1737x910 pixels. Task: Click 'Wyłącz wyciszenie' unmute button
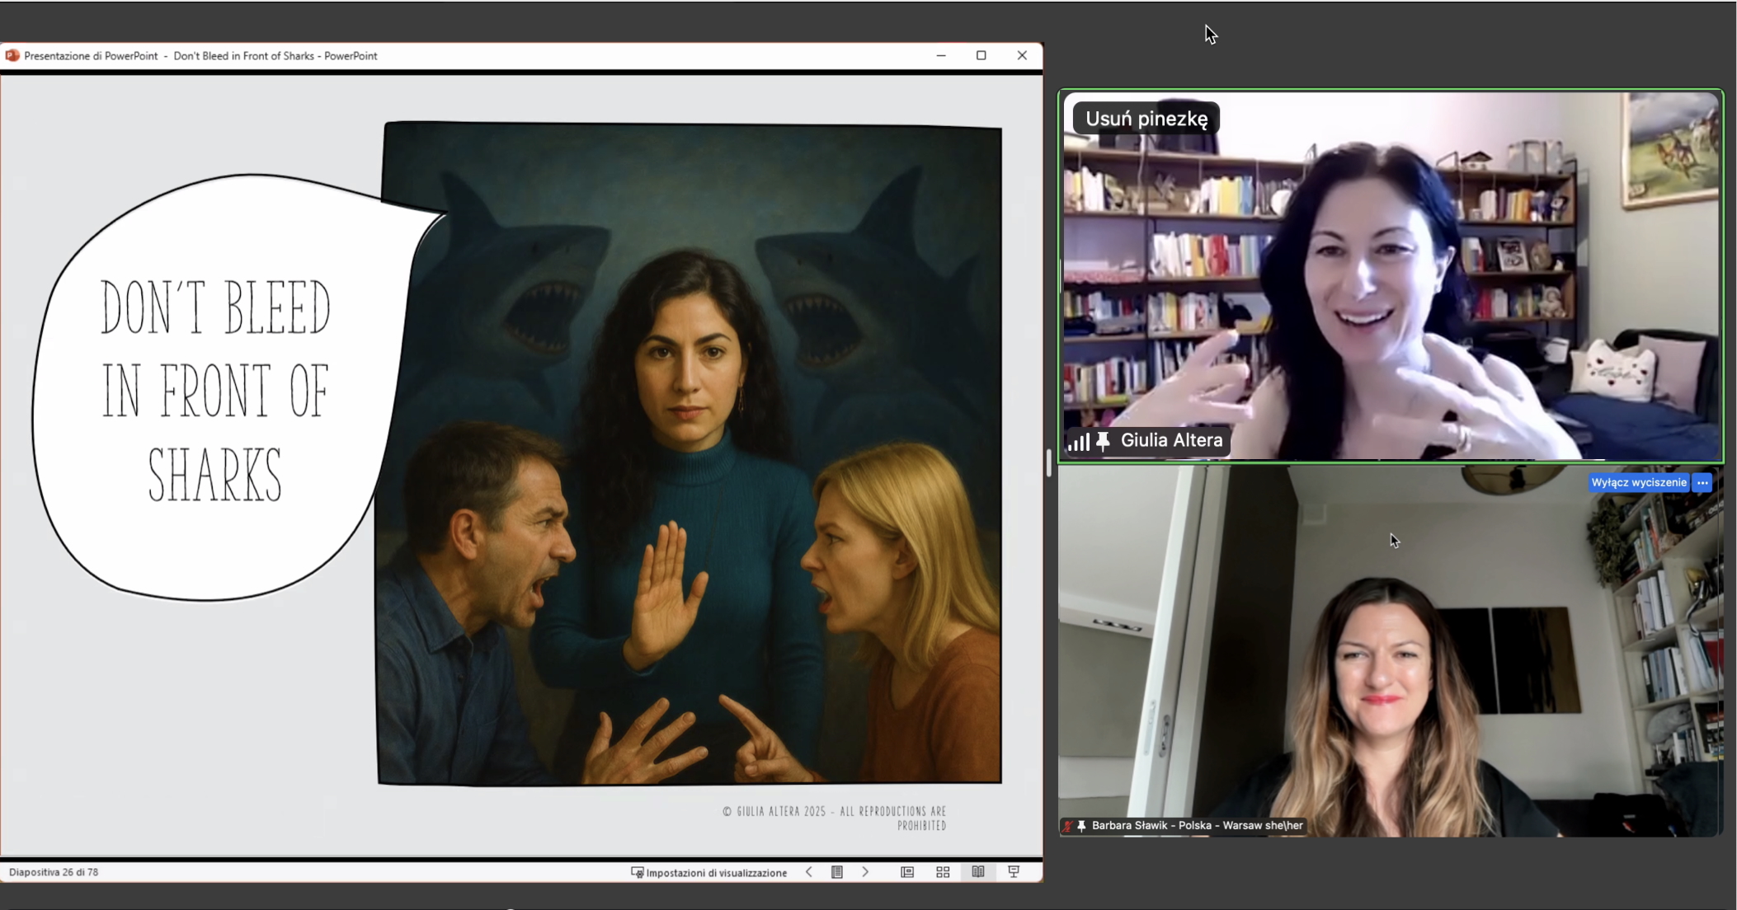point(1639,482)
